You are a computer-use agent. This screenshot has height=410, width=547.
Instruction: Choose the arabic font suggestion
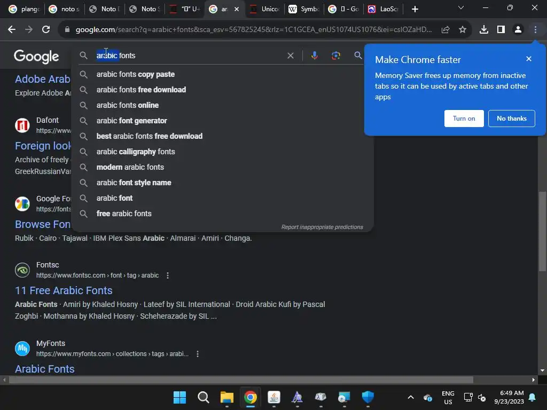point(223,198)
